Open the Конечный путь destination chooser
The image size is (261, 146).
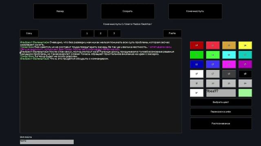[195, 11]
